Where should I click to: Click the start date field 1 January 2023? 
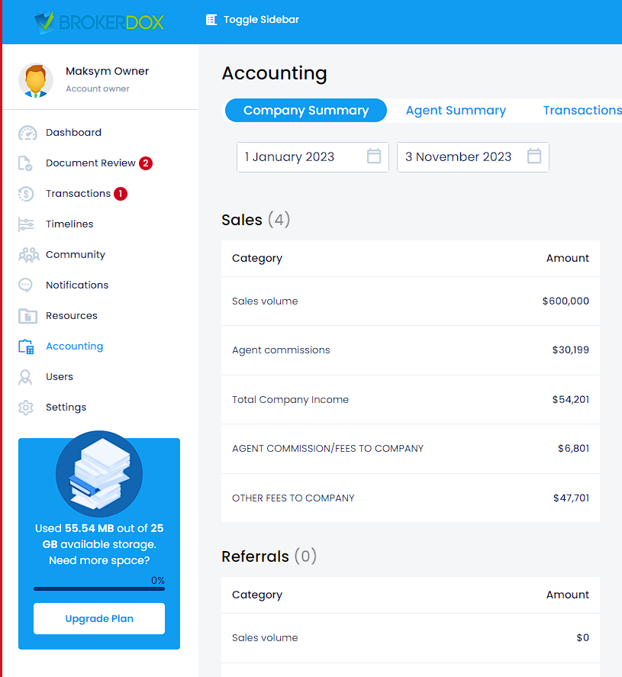point(313,156)
